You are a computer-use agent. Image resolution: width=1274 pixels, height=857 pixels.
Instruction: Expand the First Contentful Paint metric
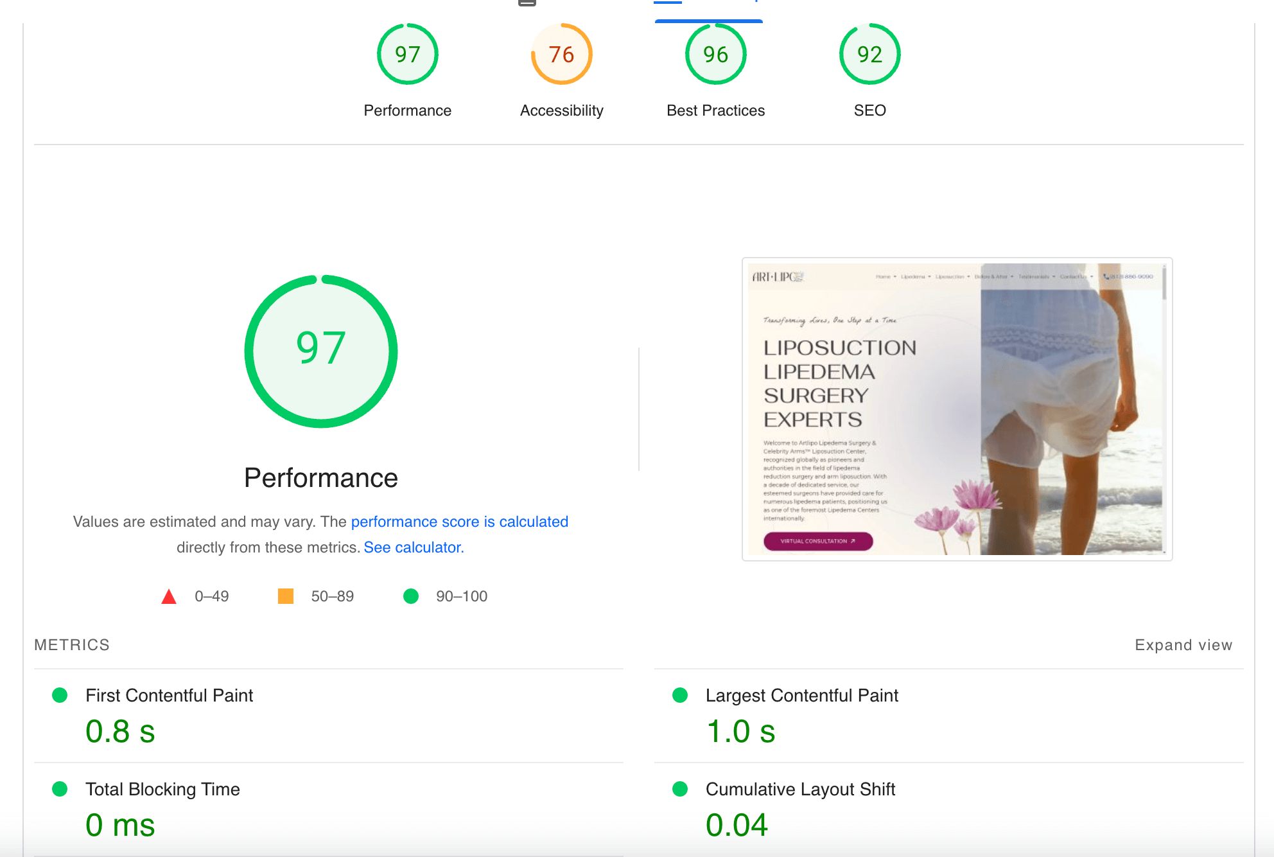(170, 695)
